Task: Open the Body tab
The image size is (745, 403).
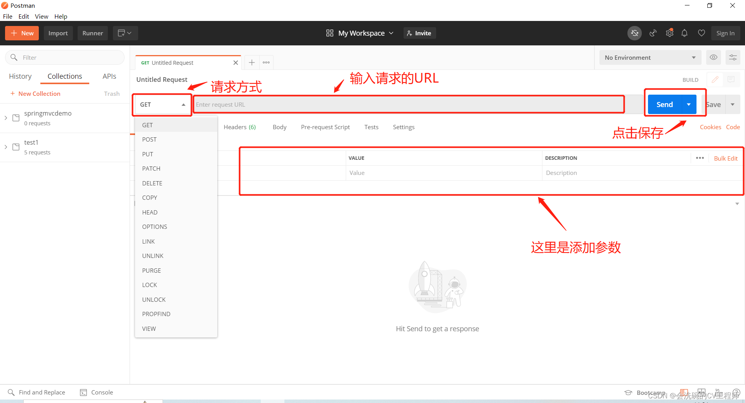Action: pyautogui.click(x=279, y=127)
